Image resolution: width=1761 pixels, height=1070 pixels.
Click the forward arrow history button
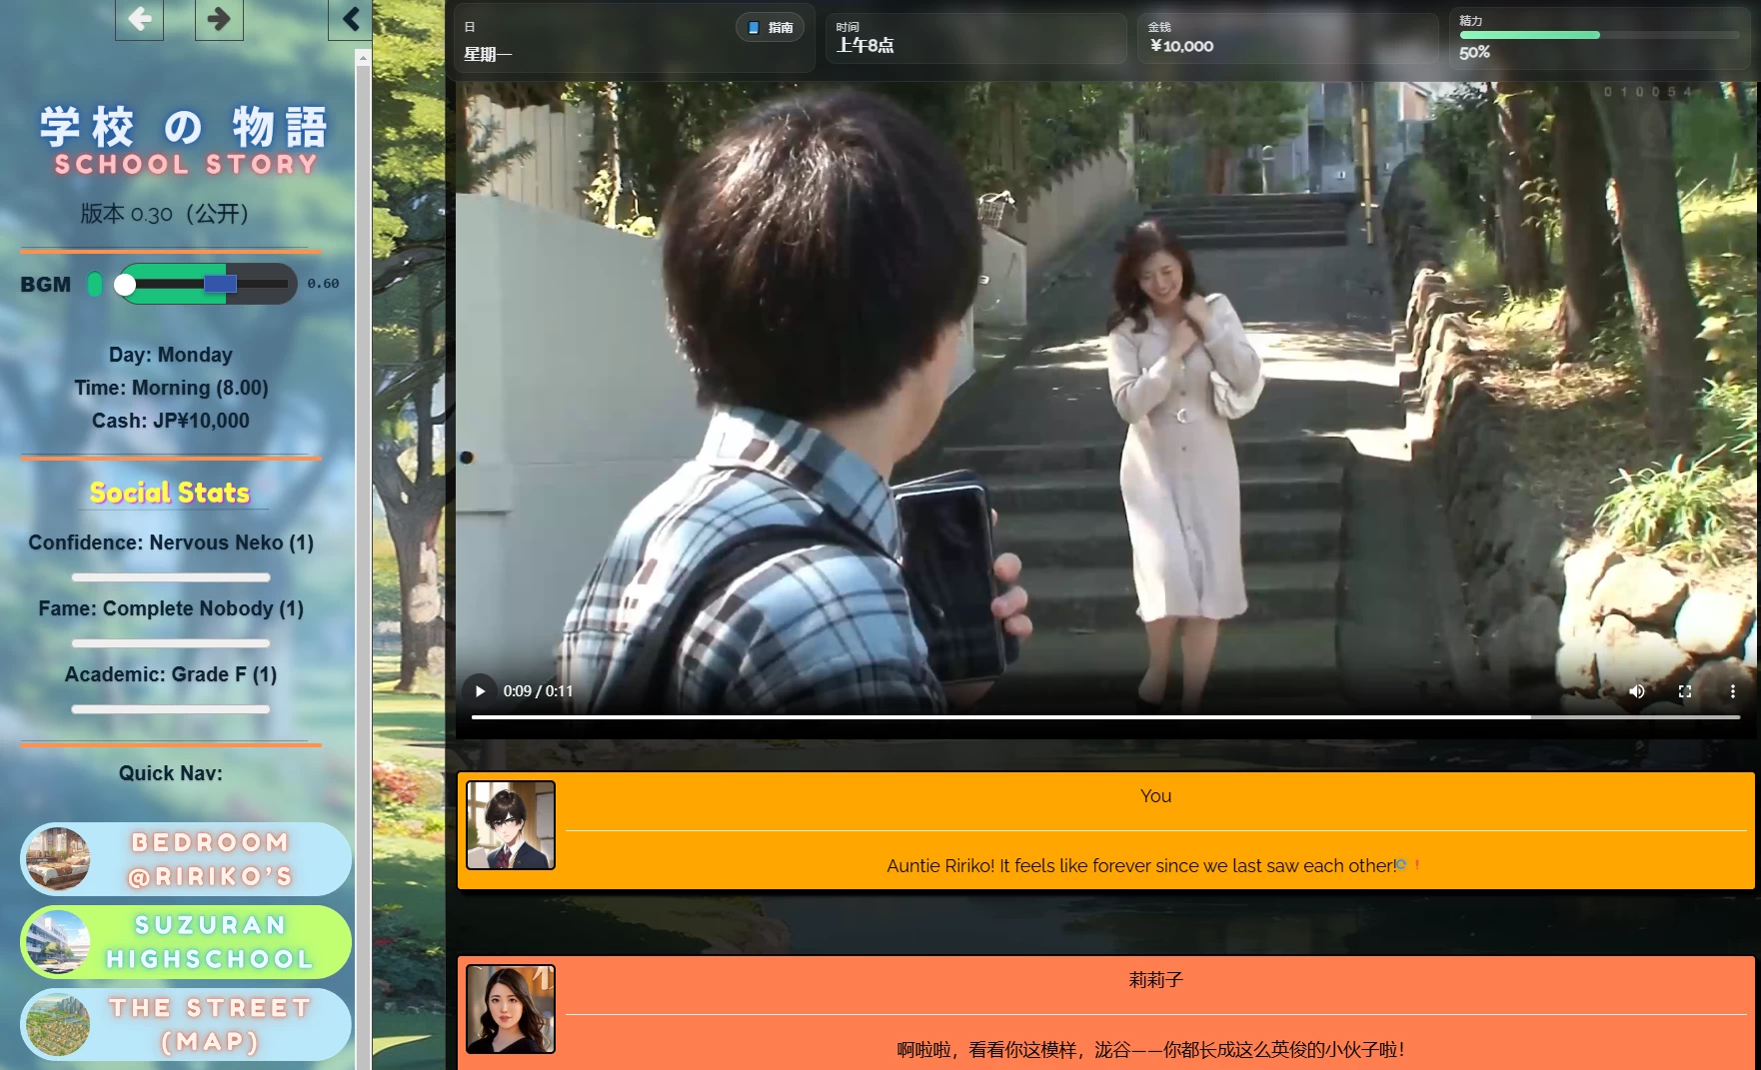click(219, 19)
